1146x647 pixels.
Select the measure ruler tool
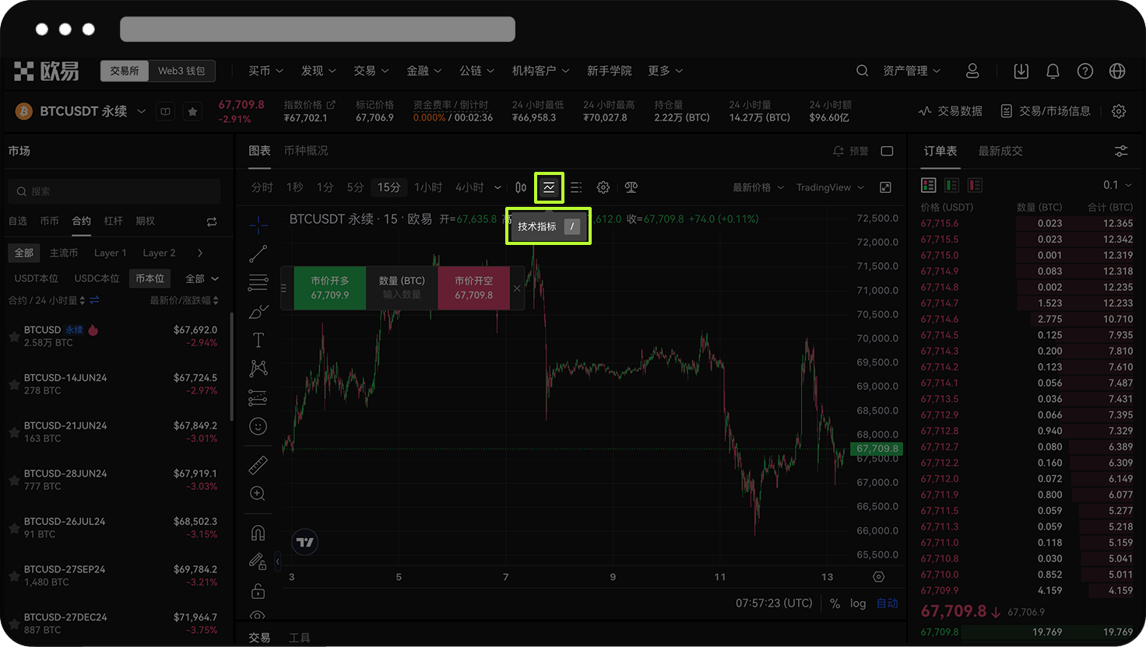[258, 464]
